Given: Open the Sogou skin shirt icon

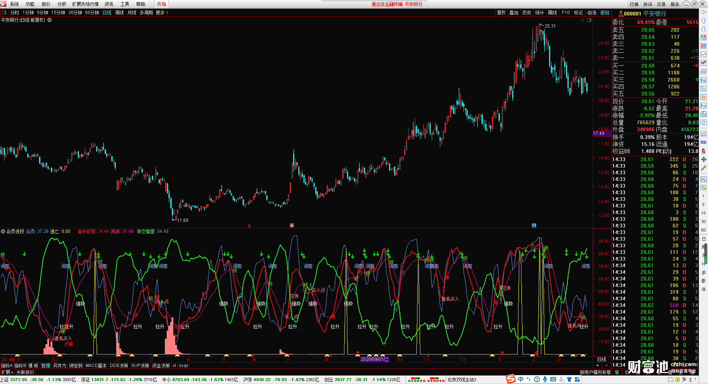Looking at the screenshot, I should point(569,379).
